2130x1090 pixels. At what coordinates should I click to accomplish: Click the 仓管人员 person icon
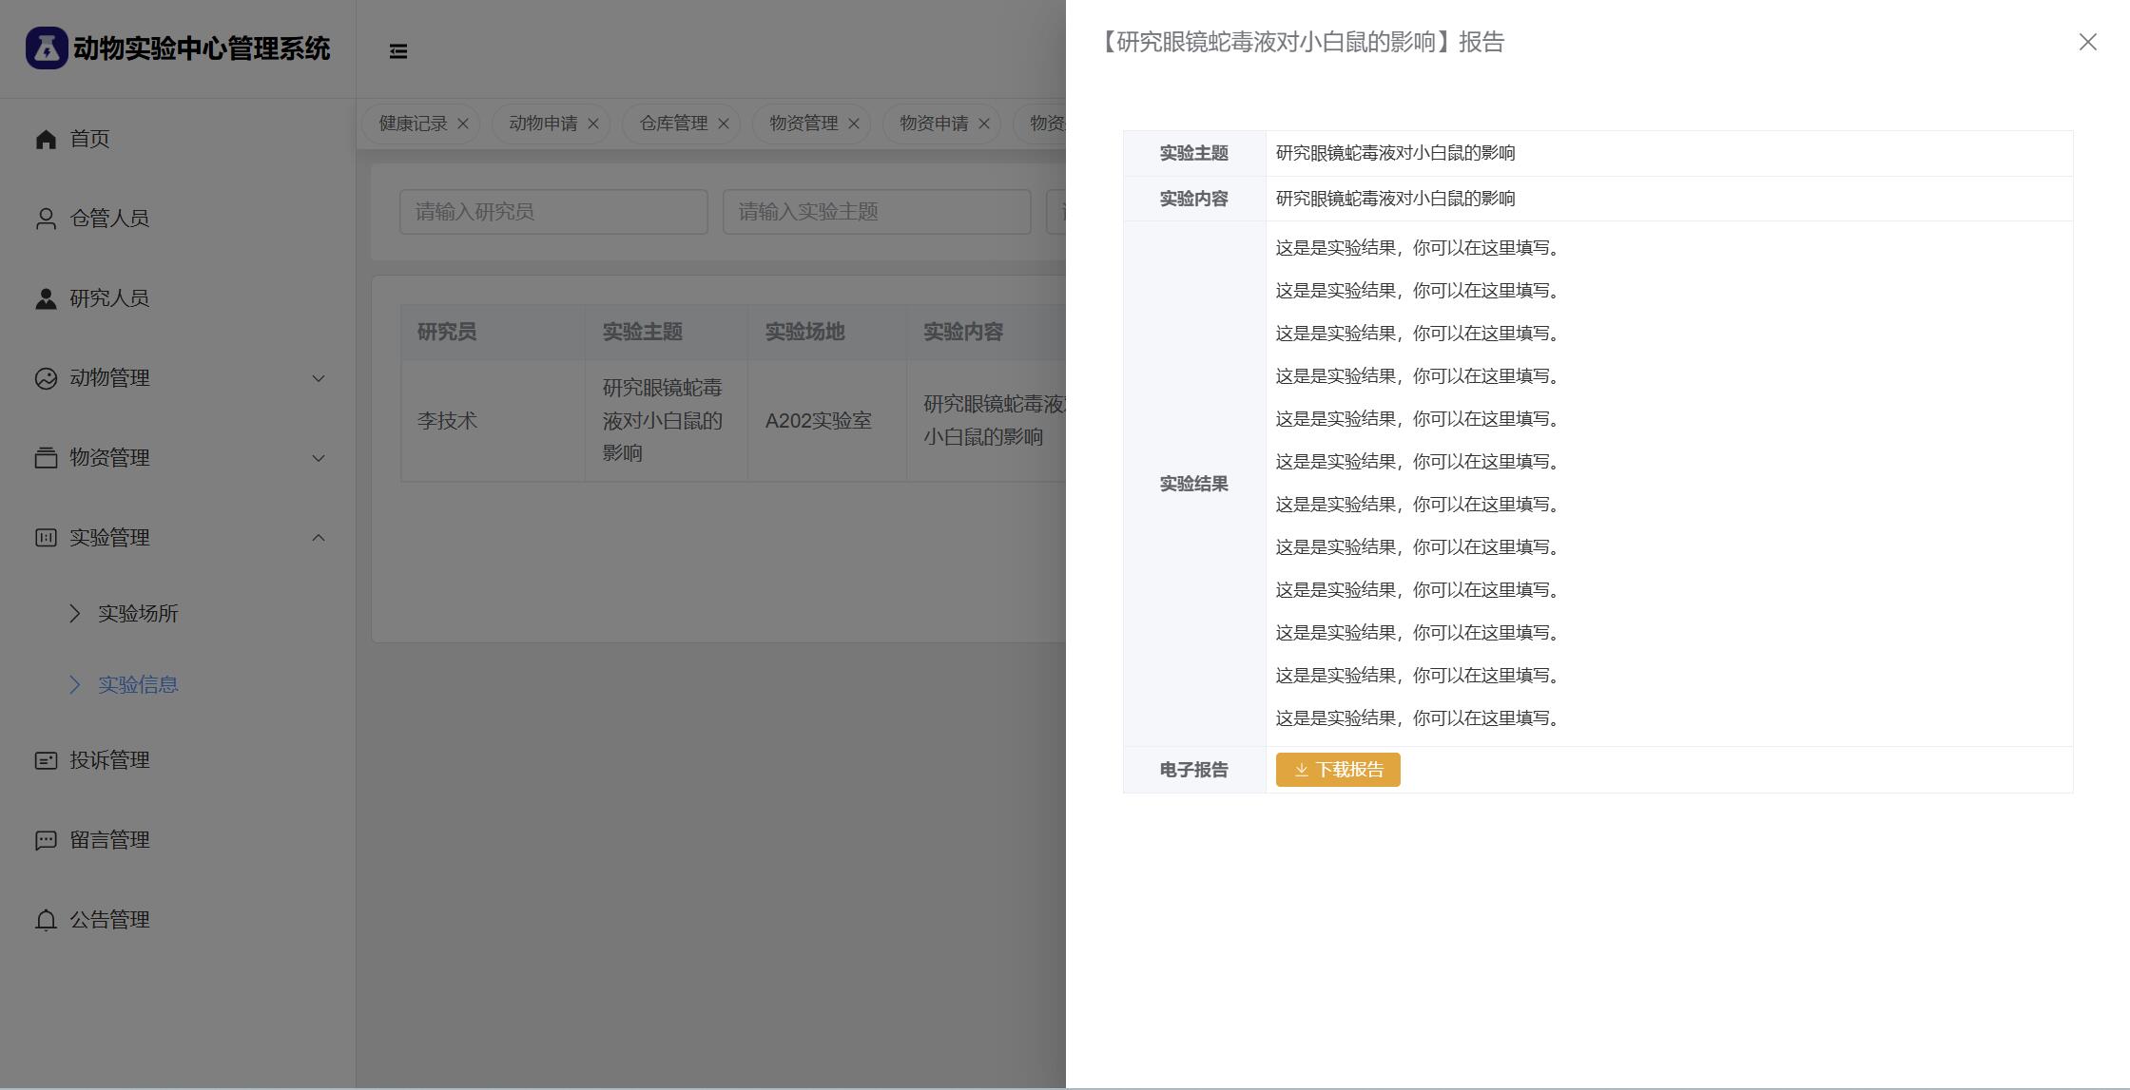click(x=46, y=220)
